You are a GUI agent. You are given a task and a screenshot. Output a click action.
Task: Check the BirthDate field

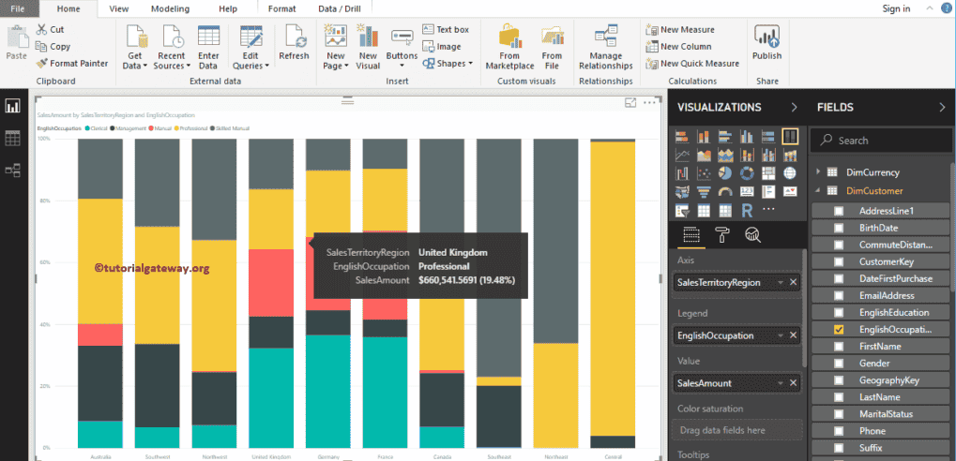[839, 228]
